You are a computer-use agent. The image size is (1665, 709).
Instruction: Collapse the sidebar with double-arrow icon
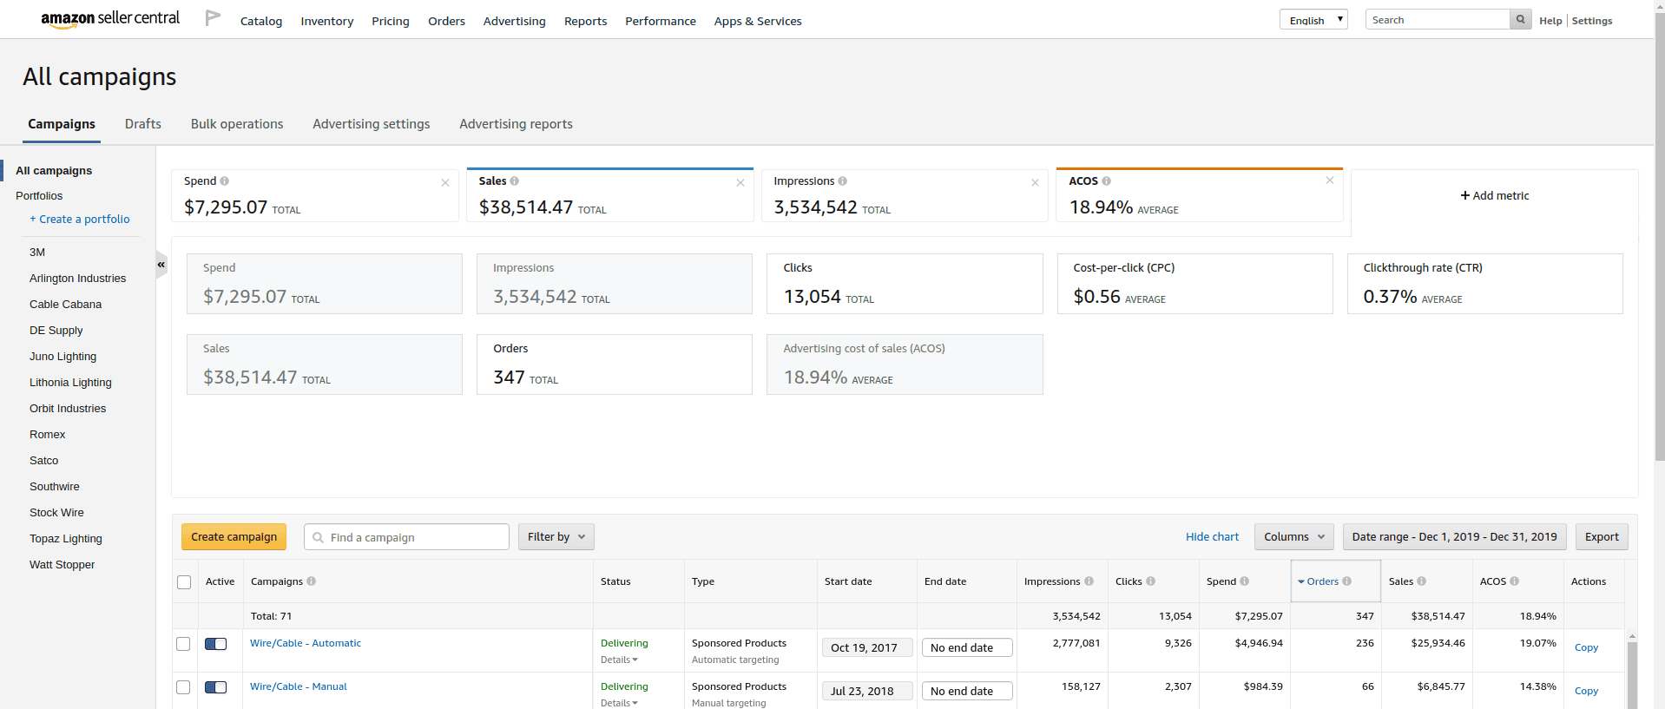pos(161,264)
